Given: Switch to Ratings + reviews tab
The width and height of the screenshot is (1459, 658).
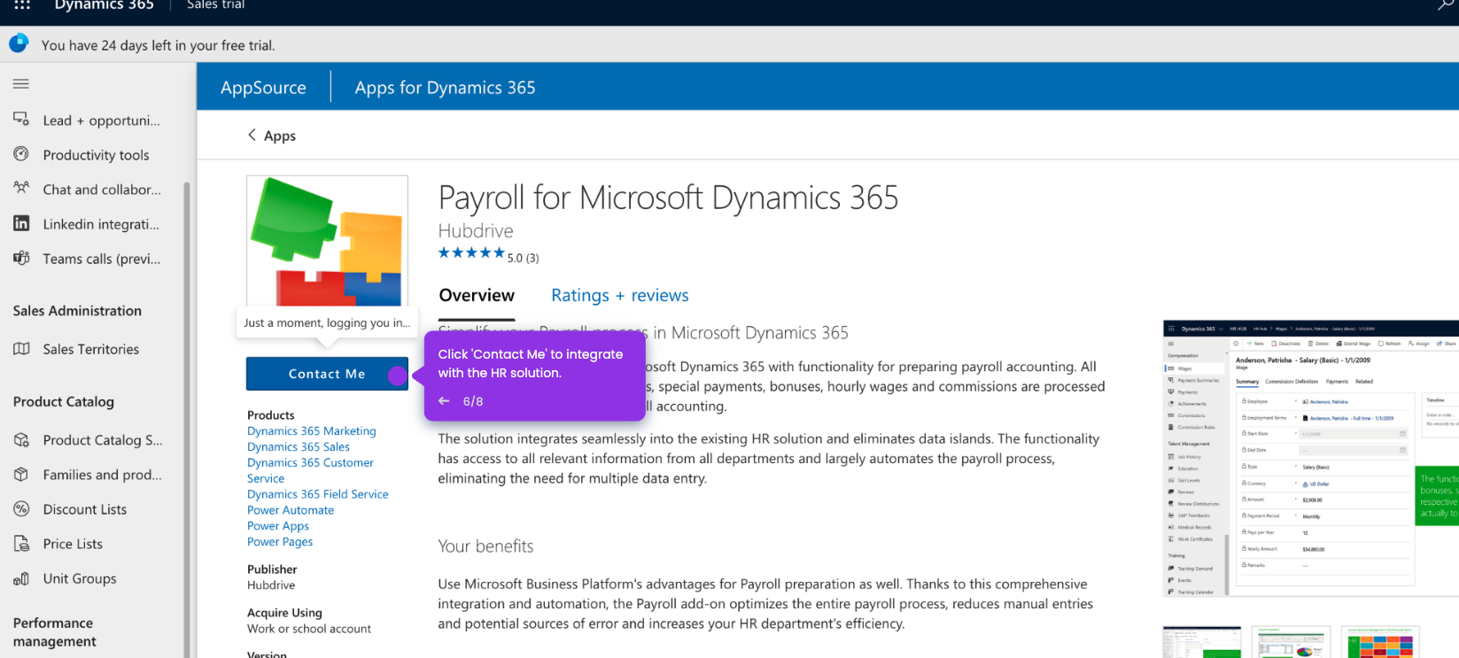Looking at the screenshot, I should pyautogui.click(x=620, y=295).
